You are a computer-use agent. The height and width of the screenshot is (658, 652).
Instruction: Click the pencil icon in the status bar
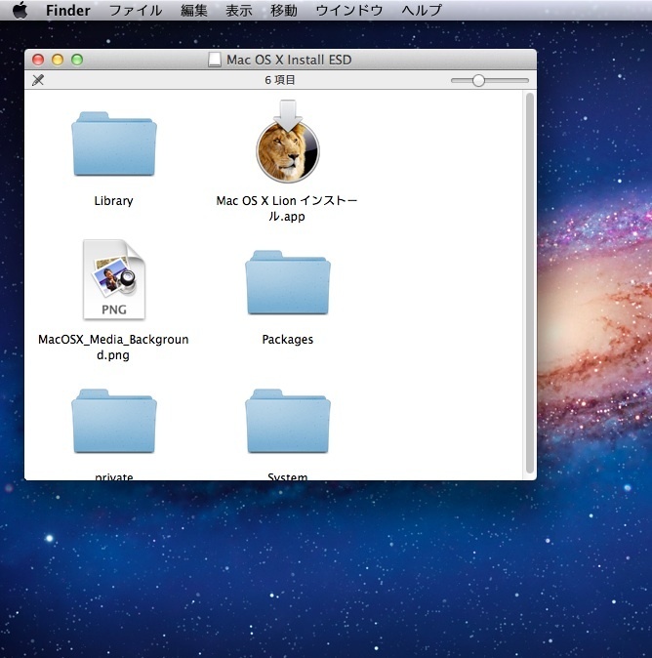click(x=38, y=80)
